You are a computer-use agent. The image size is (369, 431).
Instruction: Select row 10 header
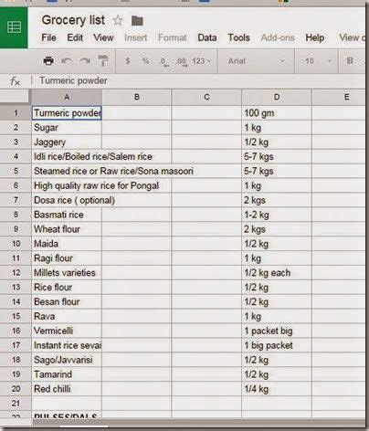(x=16, y=244)
